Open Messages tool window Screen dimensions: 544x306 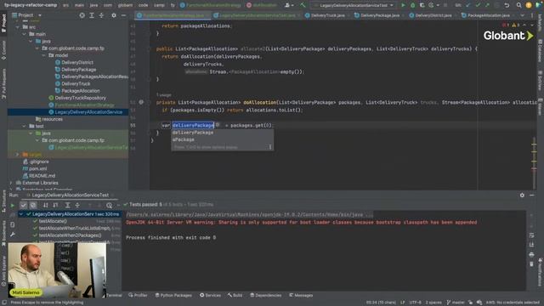pos(301,295)
